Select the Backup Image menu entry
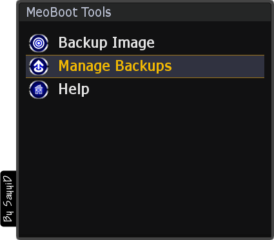 tap(145, 43)
